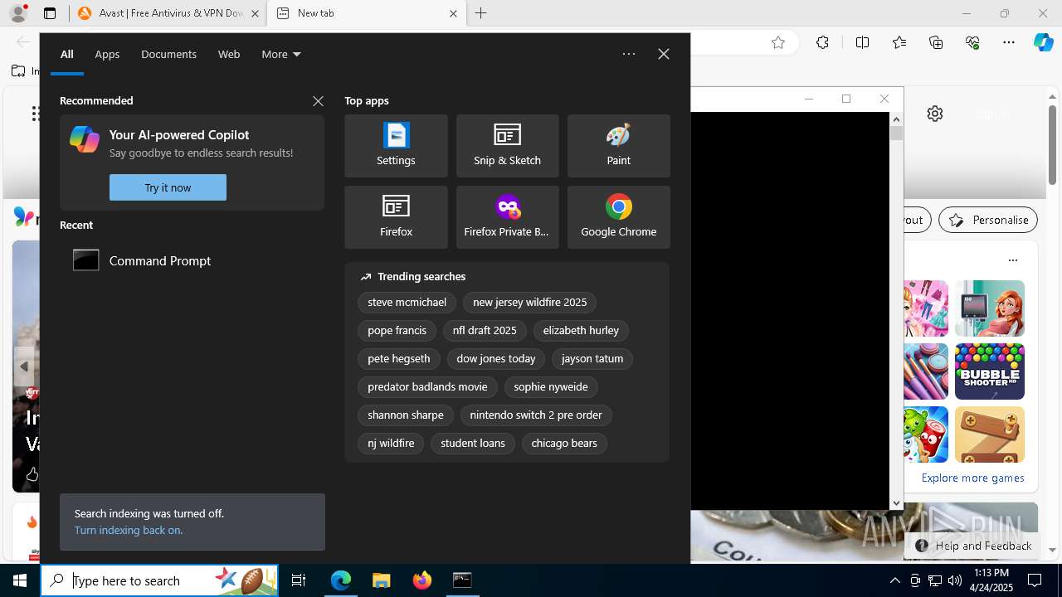
Task: Click Type here to search box
Action: pos(159,580)
